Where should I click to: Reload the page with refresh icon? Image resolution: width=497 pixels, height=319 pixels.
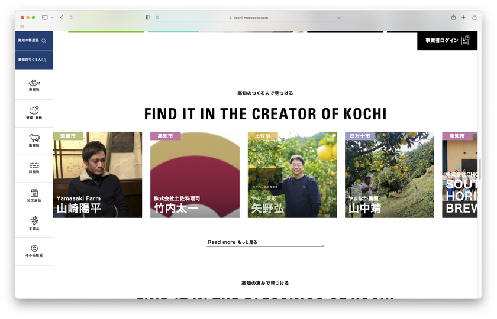pos(340,18)
